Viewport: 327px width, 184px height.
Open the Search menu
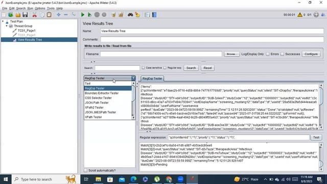pos(21,8)
